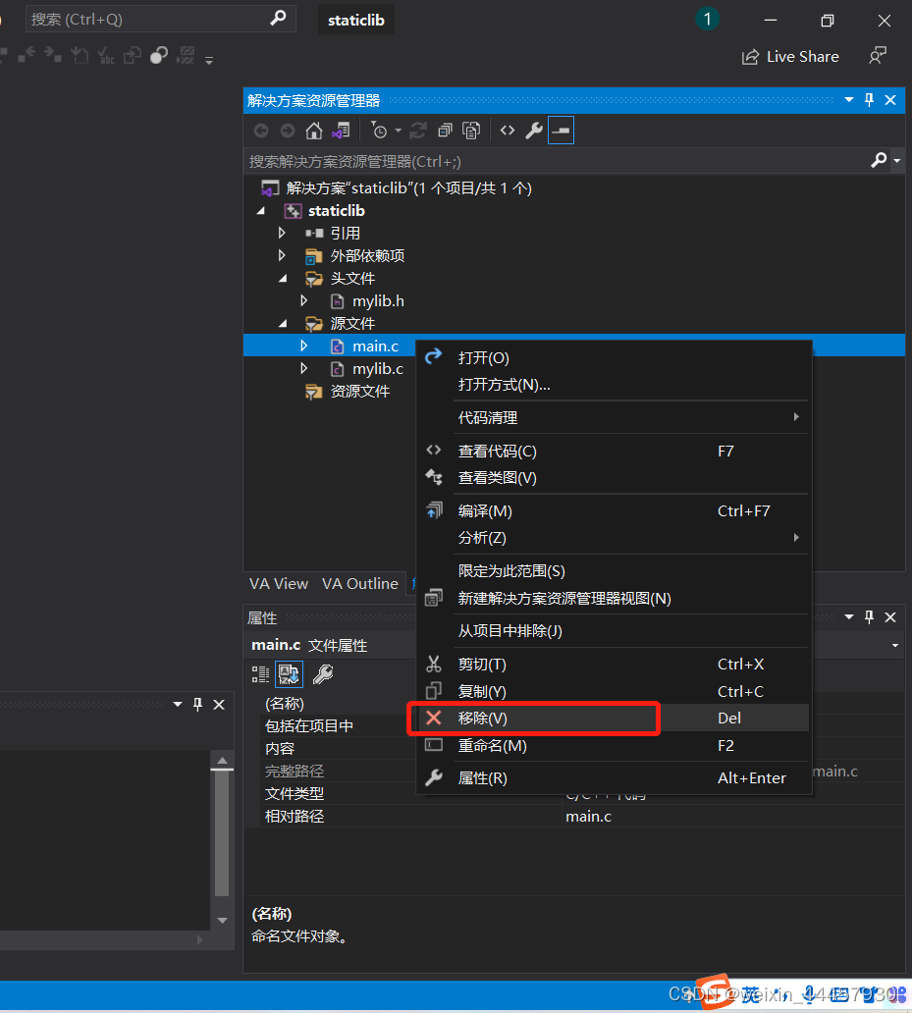
Task: Focus the Search (Ctrl+Q) box
Action: [161, 20]
